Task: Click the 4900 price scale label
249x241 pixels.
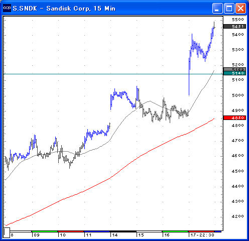Action: (x=238, y=110)
